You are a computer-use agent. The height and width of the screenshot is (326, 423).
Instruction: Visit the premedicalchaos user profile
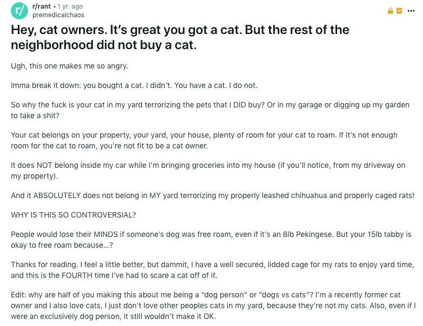[x=58, y=15]
